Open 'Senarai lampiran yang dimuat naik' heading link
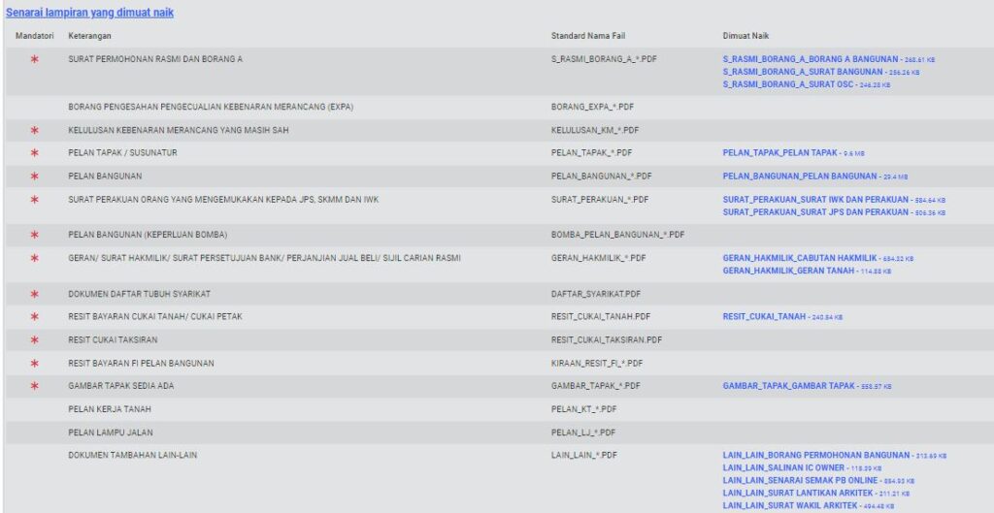Viewport: 994px width, 513px height. coord(89,13)
